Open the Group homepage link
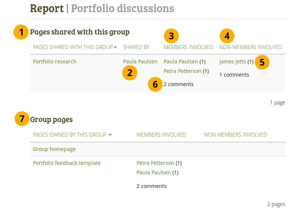The image size is (290, 211). click(54, 149)
